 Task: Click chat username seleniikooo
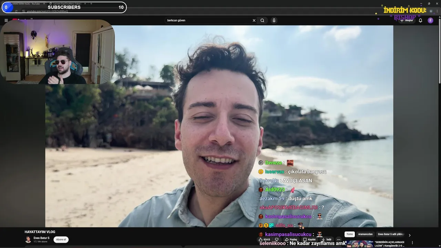[273, 243]
